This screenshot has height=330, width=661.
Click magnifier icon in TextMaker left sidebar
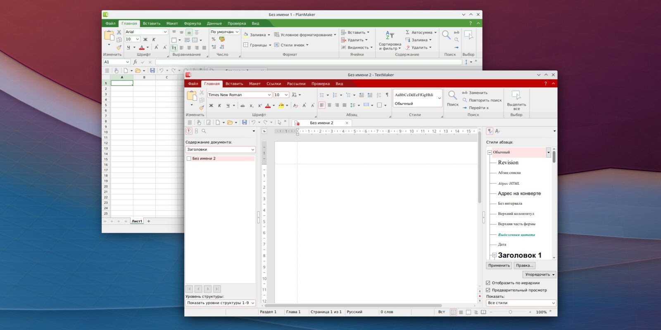[x=204, y=131]
